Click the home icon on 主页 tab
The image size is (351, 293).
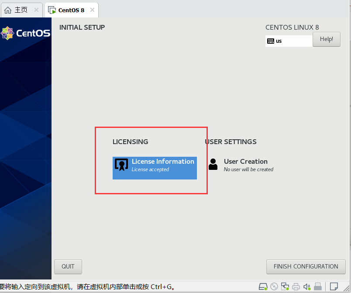(x=8, y=10)
